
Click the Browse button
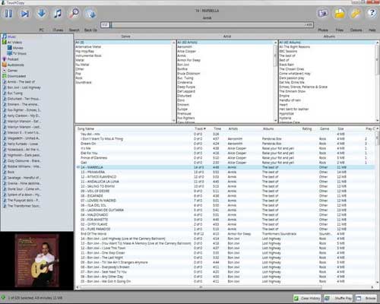(366, 298)
